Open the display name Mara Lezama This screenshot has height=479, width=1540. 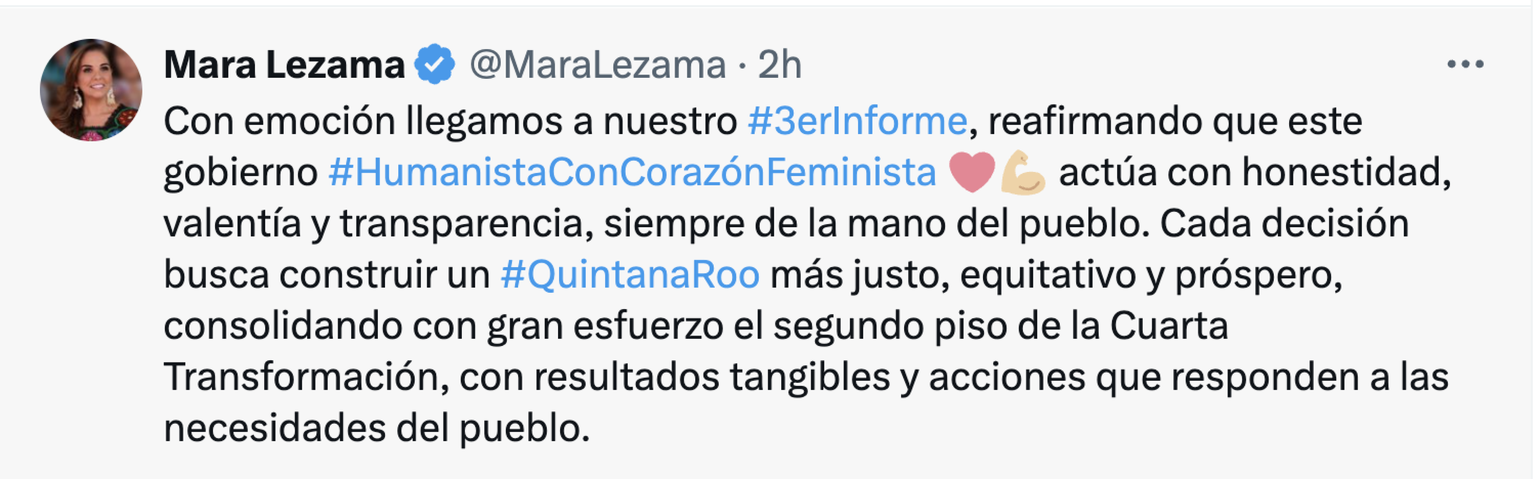[x=284, y=65]
